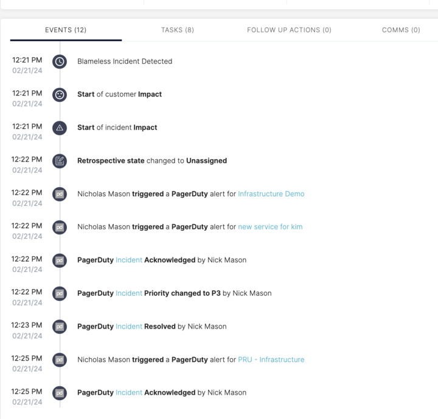Select PagerDuty icon for Incident Resolved event
Image resolution: width=438 pixels, height=419 pixels.
point(60,327)
